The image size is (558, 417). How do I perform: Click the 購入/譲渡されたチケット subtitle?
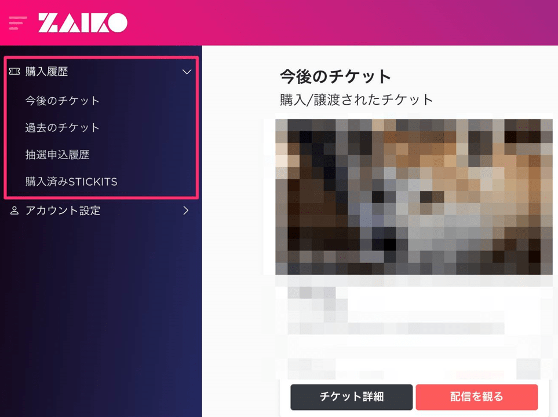tap(356, 100)
